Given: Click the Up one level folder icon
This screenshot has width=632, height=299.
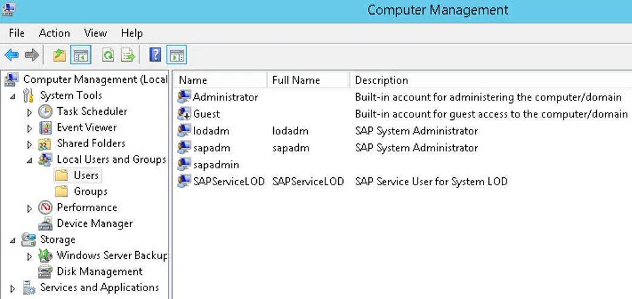Looking at the screenshot, I should point(59,55).
